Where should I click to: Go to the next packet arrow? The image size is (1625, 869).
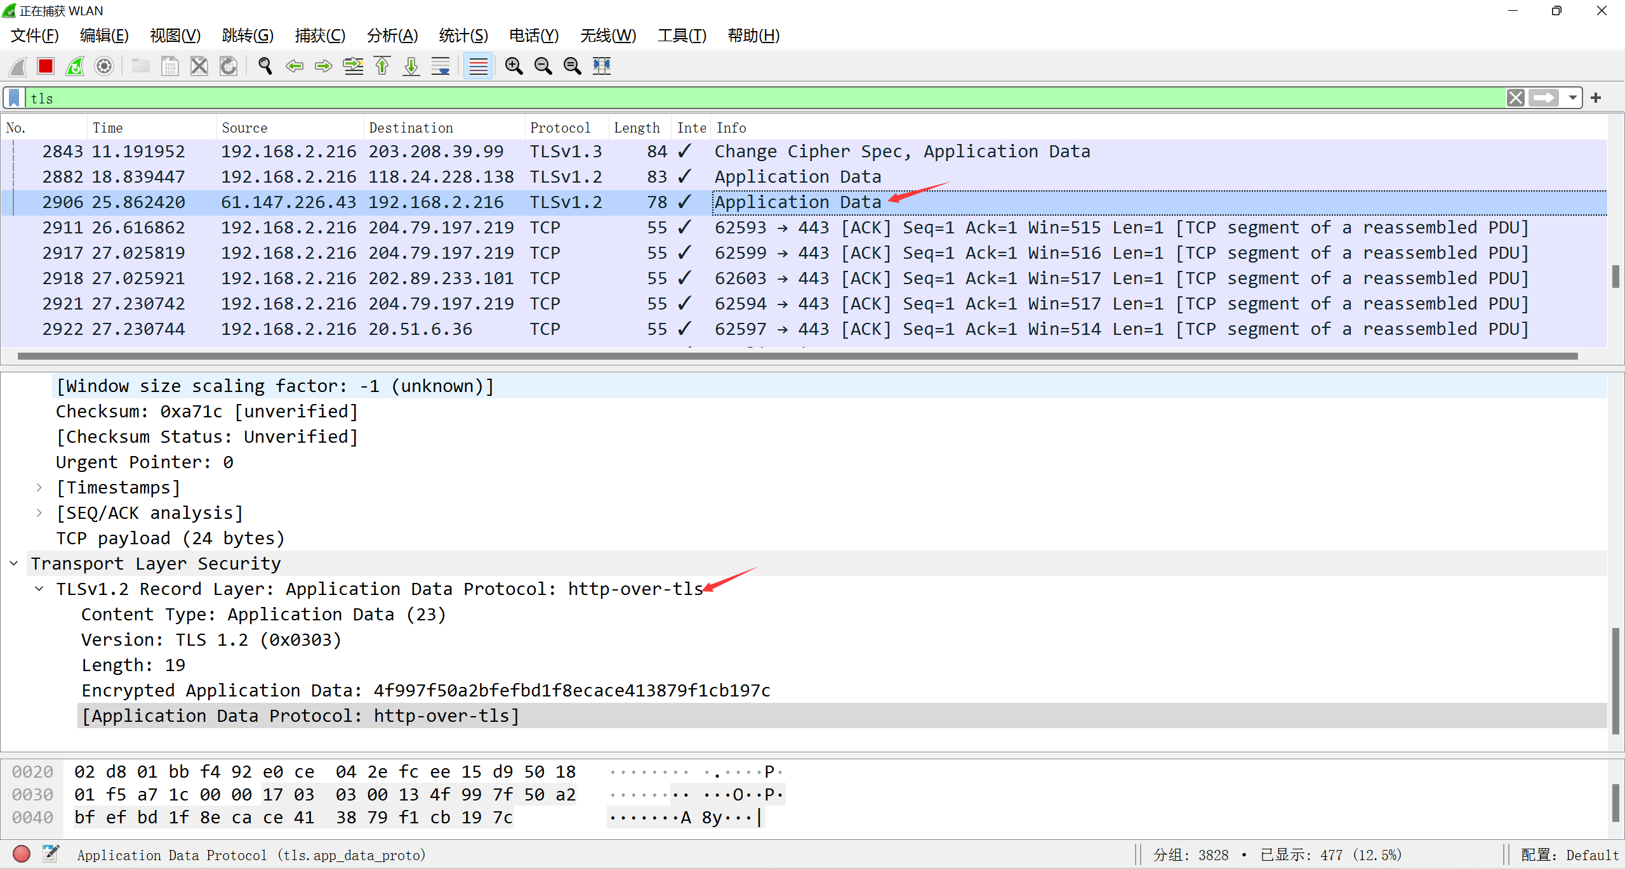(324, 66)
